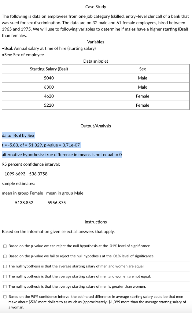Viewport: 192px width, 313px height.
Task: Click the 5040 salary table cell
Action: [49, 78]
